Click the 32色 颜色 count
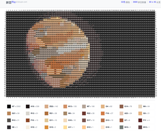 [125, 2]
